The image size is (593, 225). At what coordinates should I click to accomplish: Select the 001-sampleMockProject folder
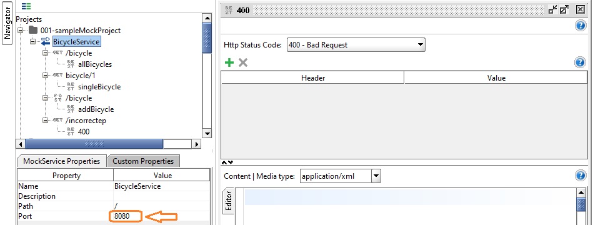click(x=80, y=31)
